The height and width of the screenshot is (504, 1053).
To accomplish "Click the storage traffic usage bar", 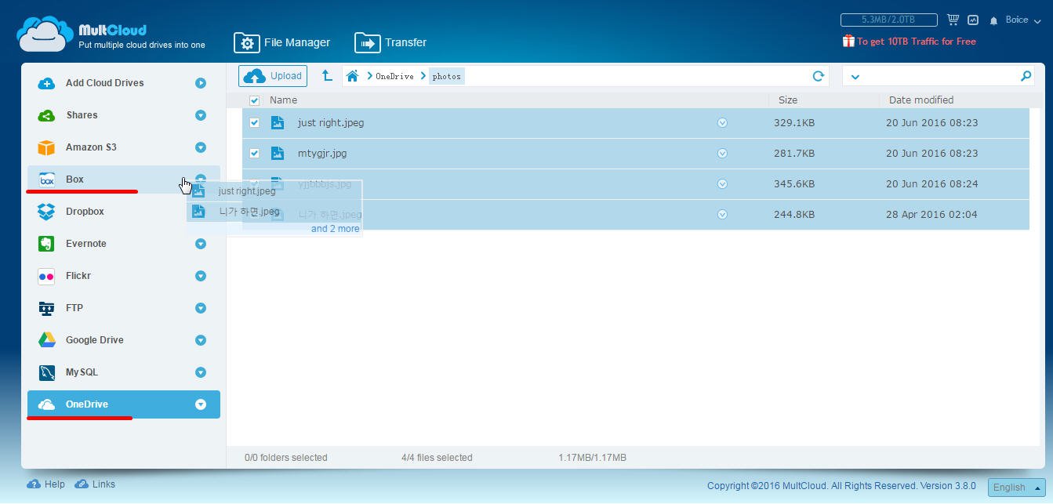I will 888,20.
